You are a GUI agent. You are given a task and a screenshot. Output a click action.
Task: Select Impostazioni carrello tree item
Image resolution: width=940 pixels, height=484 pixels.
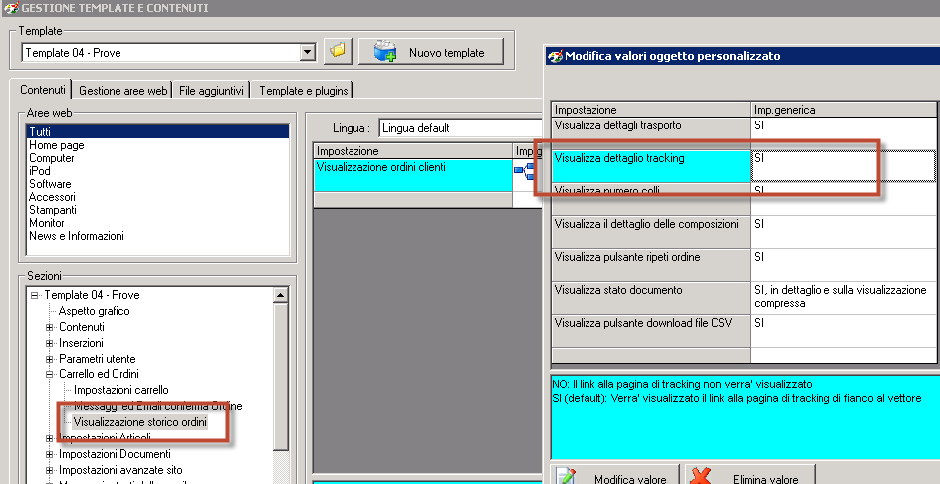pyautogui.click(x=121, y=390)
